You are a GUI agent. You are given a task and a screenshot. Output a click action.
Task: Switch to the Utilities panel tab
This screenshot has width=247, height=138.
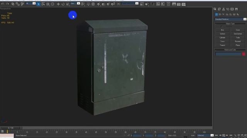point(236,9)
